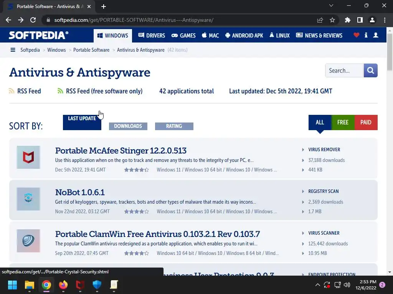Viewport: 393px width, 294px height.
Task: Open the info icon in Softpedia header
Action: [366, 35]
